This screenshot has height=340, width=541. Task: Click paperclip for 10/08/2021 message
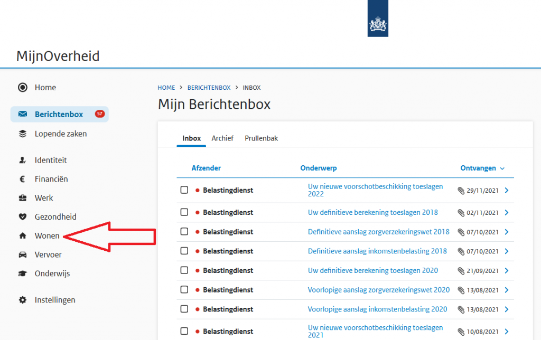[x=461, y=332]
